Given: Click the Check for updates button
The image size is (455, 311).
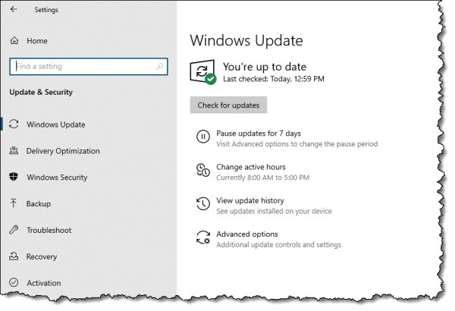Looking at the screenshot, I should [228, 105].
